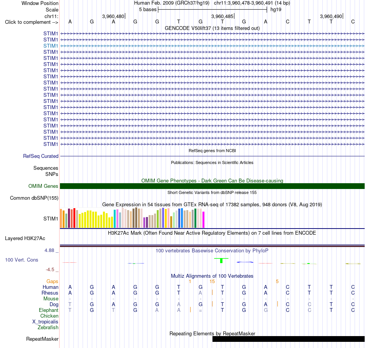Click the H3K27Ac signal line

click(x=212, y=245)
